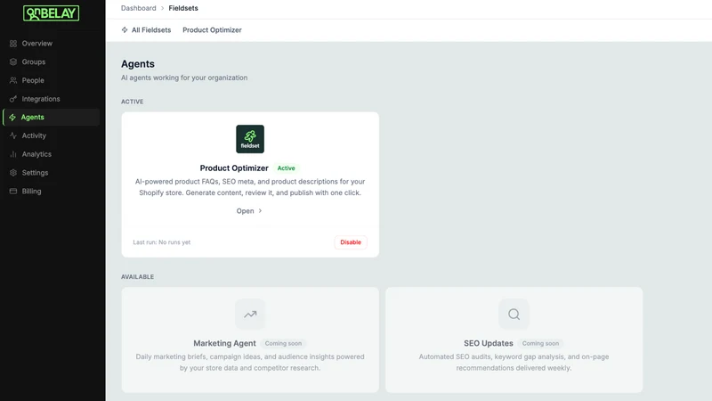Click the Billing card icon
The image size is (712, 401).
(x=13, y=191)
